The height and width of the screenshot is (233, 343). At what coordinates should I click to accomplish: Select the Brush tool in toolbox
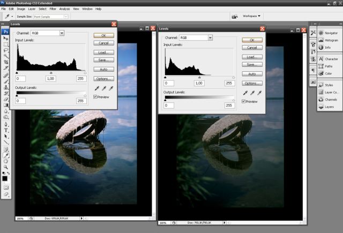click(x=6, y=81)
